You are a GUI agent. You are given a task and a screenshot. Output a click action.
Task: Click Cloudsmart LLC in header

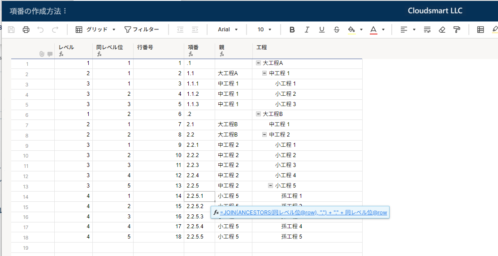[435, 11]
